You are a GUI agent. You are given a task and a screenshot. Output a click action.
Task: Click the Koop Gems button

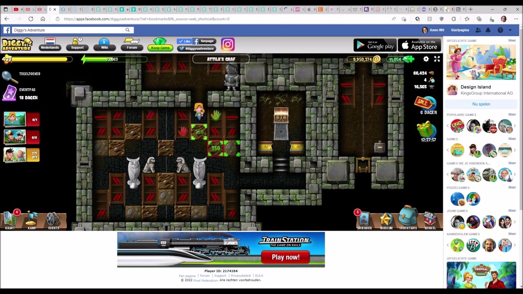pos(160,45)
